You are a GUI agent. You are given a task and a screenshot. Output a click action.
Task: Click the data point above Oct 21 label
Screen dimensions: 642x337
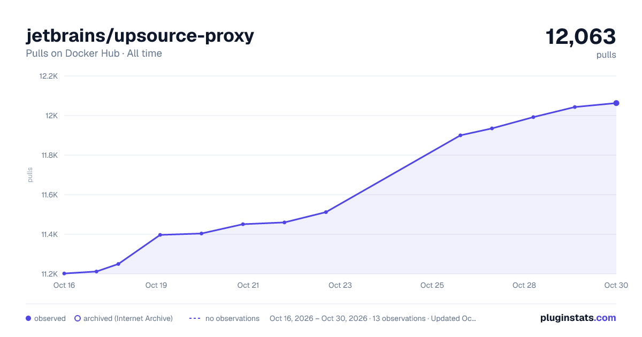coord(243,224)
